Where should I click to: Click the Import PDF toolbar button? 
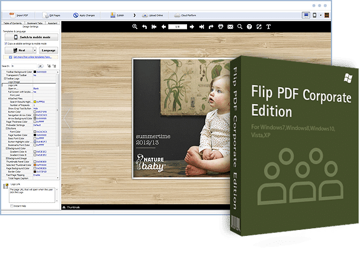[19, 15]
